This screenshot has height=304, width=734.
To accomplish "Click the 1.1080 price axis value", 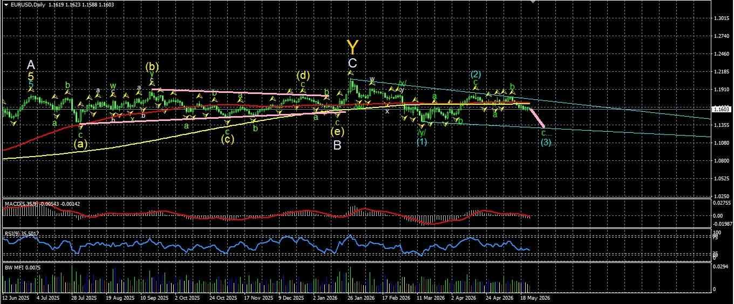I will pos(721,143).
